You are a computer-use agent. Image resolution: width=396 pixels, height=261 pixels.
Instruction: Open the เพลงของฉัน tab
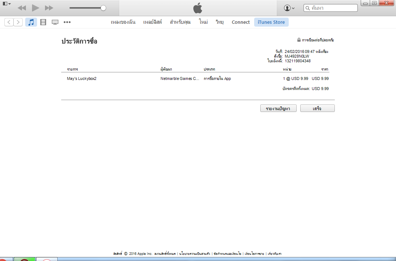pos(123,22)
